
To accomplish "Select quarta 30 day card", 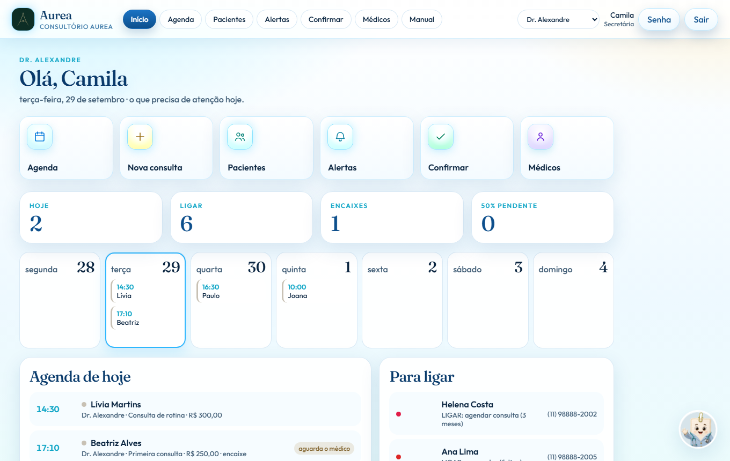I will pos(231,300).
